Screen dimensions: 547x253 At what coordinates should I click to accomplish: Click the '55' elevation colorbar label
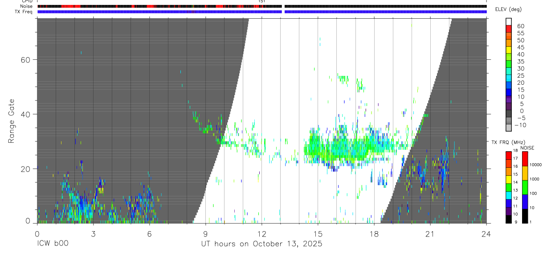(x=520, y=33)
